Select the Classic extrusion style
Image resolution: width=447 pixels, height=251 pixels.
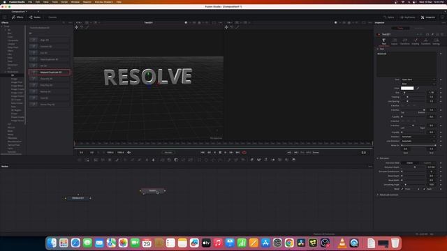[410, 162]
